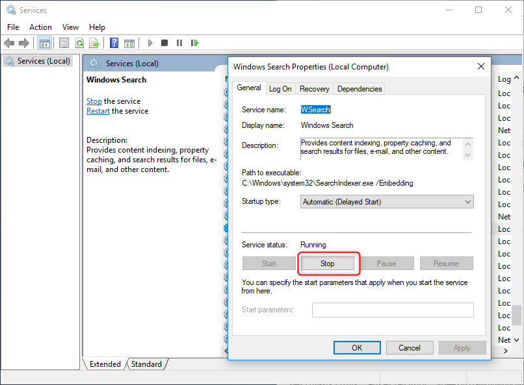524x385 pixels.
Task: Click the Stop Service square toolbar icon
Action: (164, 43)
